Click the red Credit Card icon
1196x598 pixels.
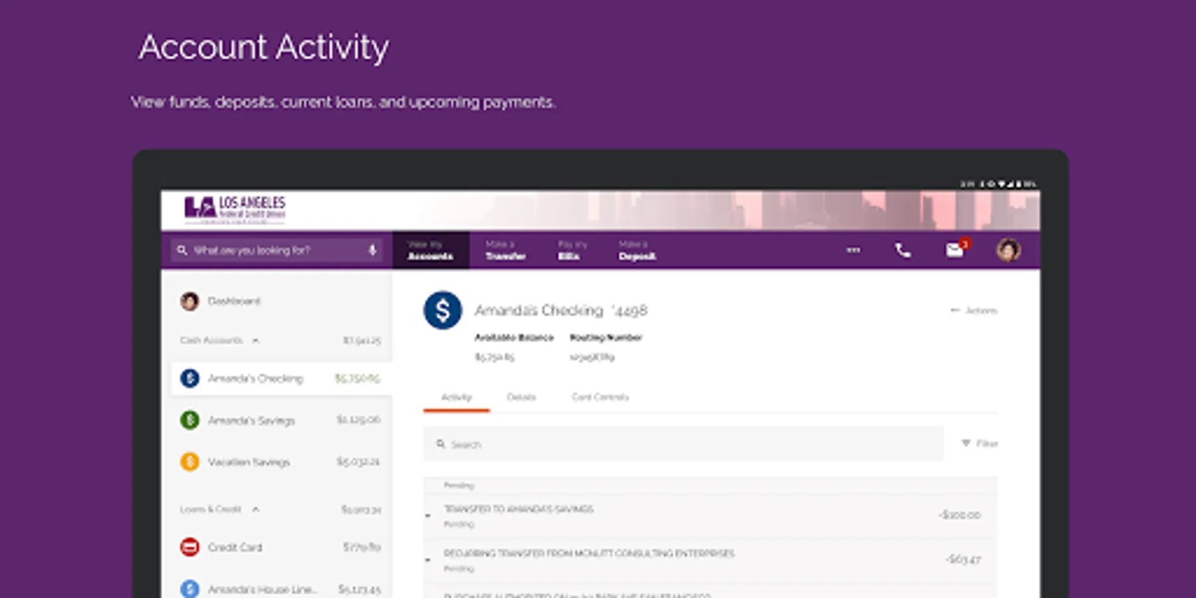click(189, 547)
